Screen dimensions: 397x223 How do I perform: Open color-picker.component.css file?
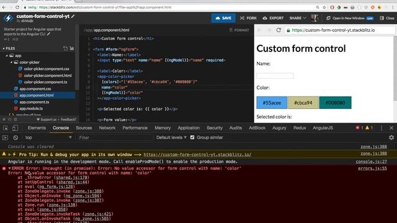click(x=47, y=69)
